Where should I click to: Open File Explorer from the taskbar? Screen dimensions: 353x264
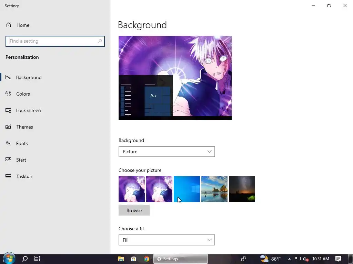pyautogui.click(x=121, y=259)
